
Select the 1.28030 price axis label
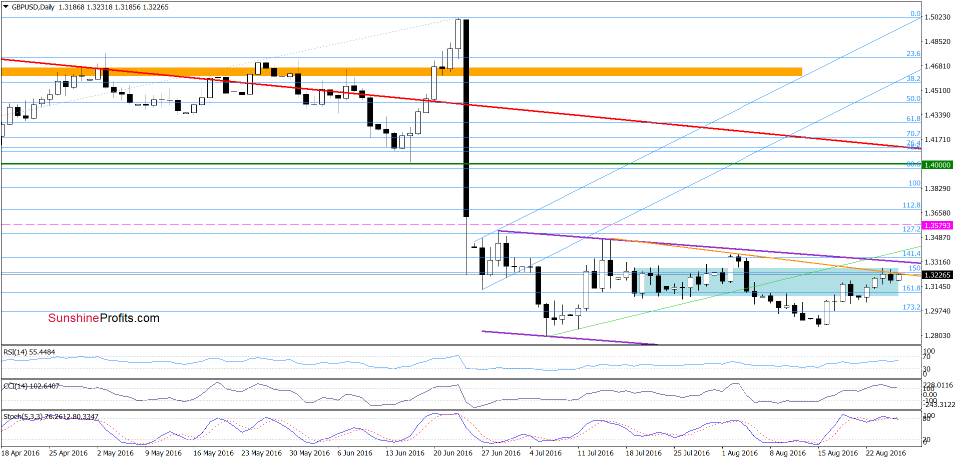(937, 335)
